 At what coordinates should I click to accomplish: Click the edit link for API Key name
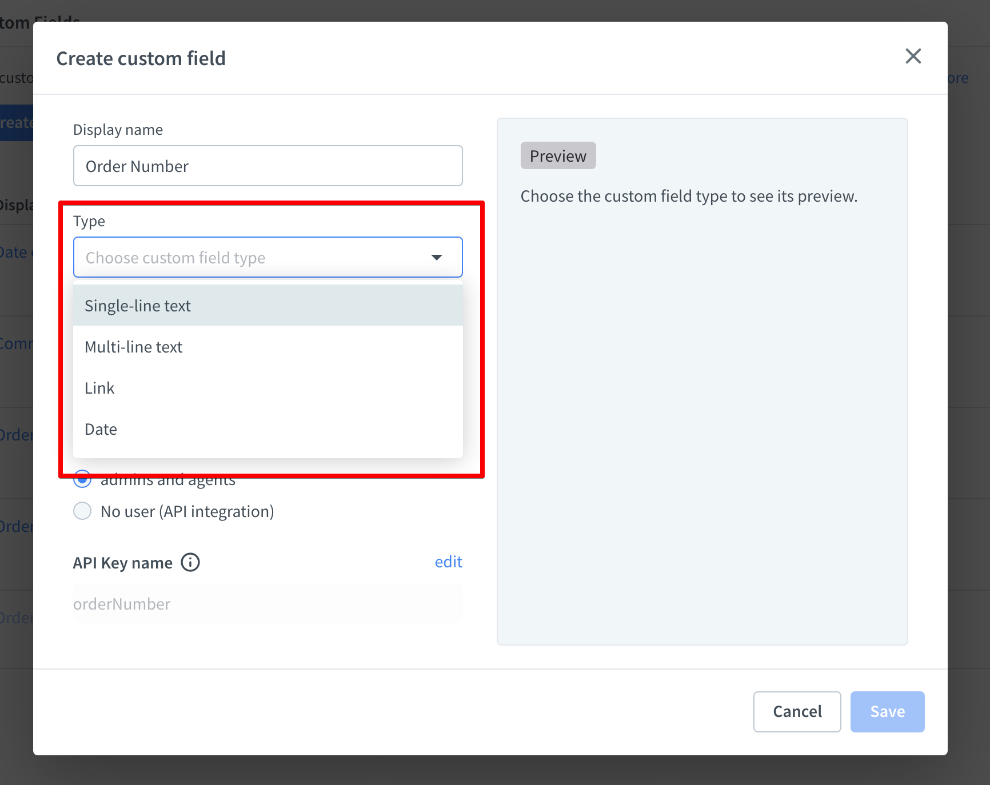pyautogui.click(x=448, y=562)
